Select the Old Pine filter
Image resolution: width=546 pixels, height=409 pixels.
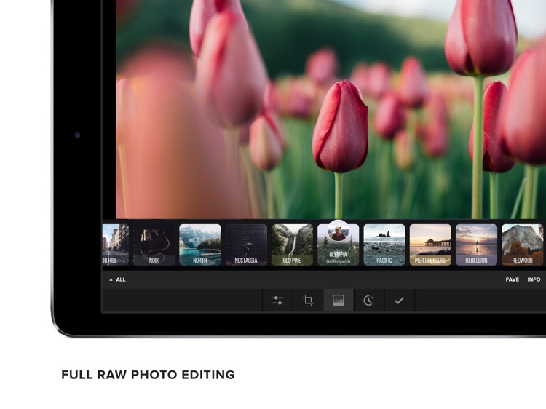pyautogui.click(x=292, y=245)
